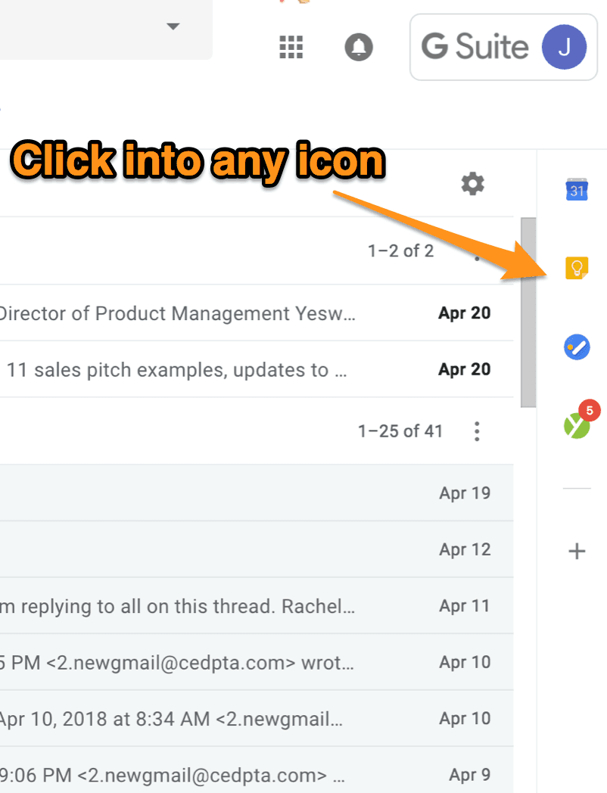Click the G Suite account avatar button

point(564,47)
